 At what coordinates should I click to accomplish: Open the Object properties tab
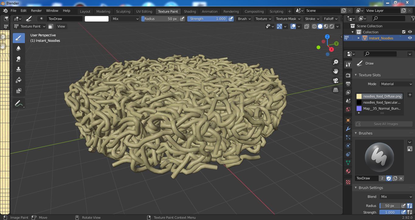[348, 120]
